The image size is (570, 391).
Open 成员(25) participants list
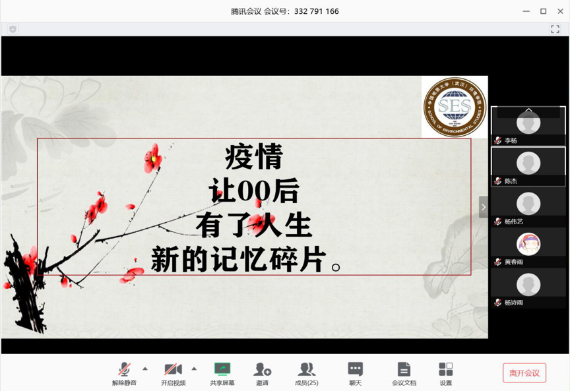tap(306, 370)
